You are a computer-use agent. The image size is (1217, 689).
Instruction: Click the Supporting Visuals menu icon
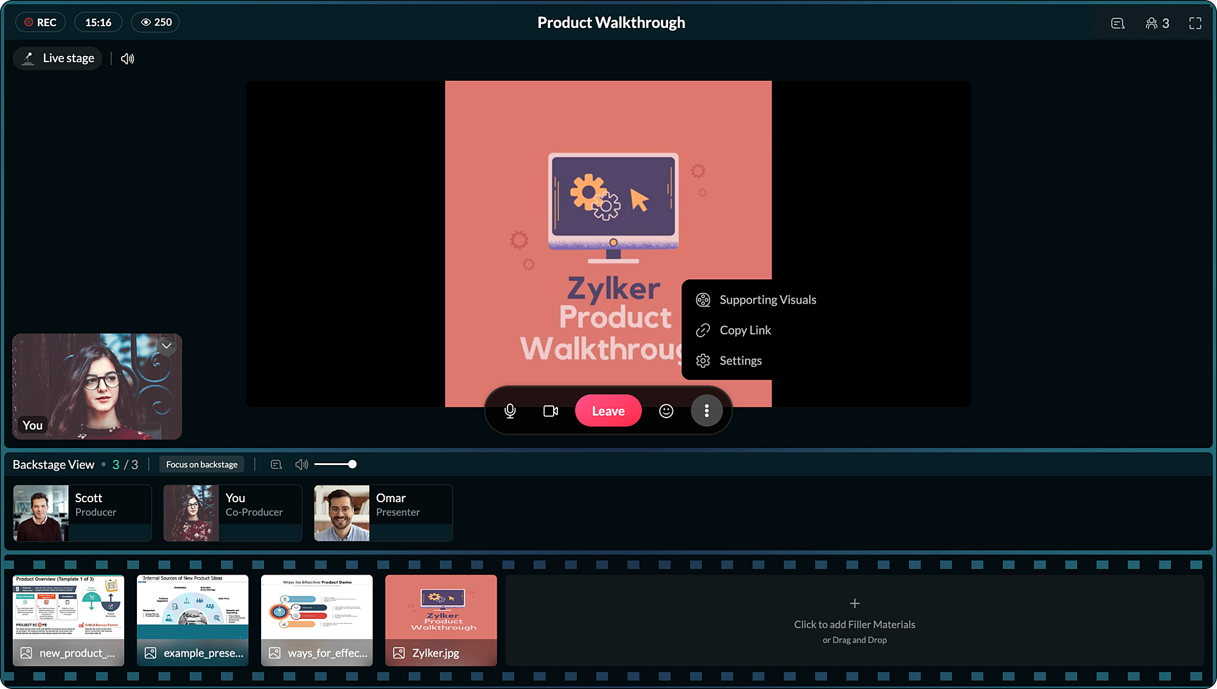(x=703, y=299)
